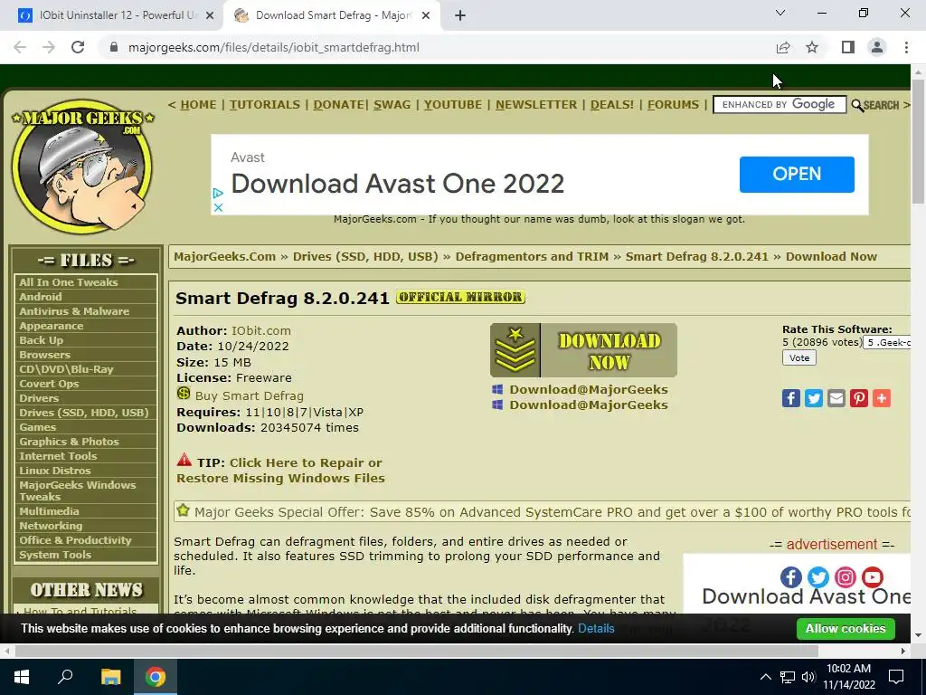Screen dimensions: 926x695
Task: Click first Download@MajorGeeks link
Action: (x=588, y=389)
